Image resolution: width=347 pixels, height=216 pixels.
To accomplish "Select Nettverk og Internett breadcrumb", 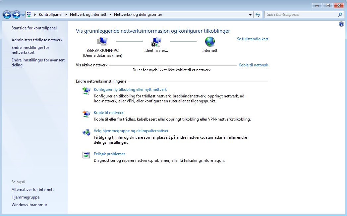I will click(88, 15).
